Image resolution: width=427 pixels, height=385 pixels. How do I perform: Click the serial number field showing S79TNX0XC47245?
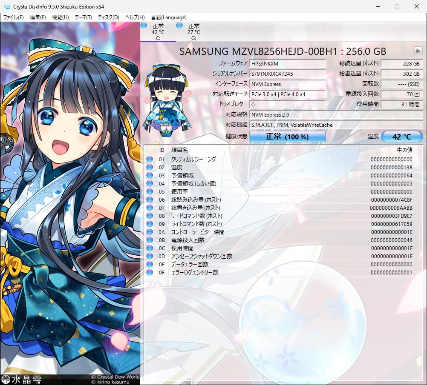288,74
